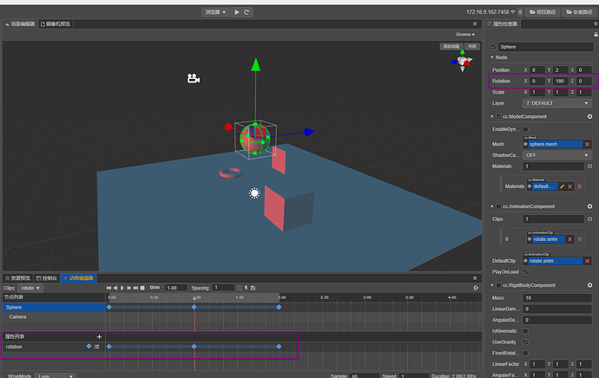Clear the default material with the red X
599x378 pixels.
[570, 186]
